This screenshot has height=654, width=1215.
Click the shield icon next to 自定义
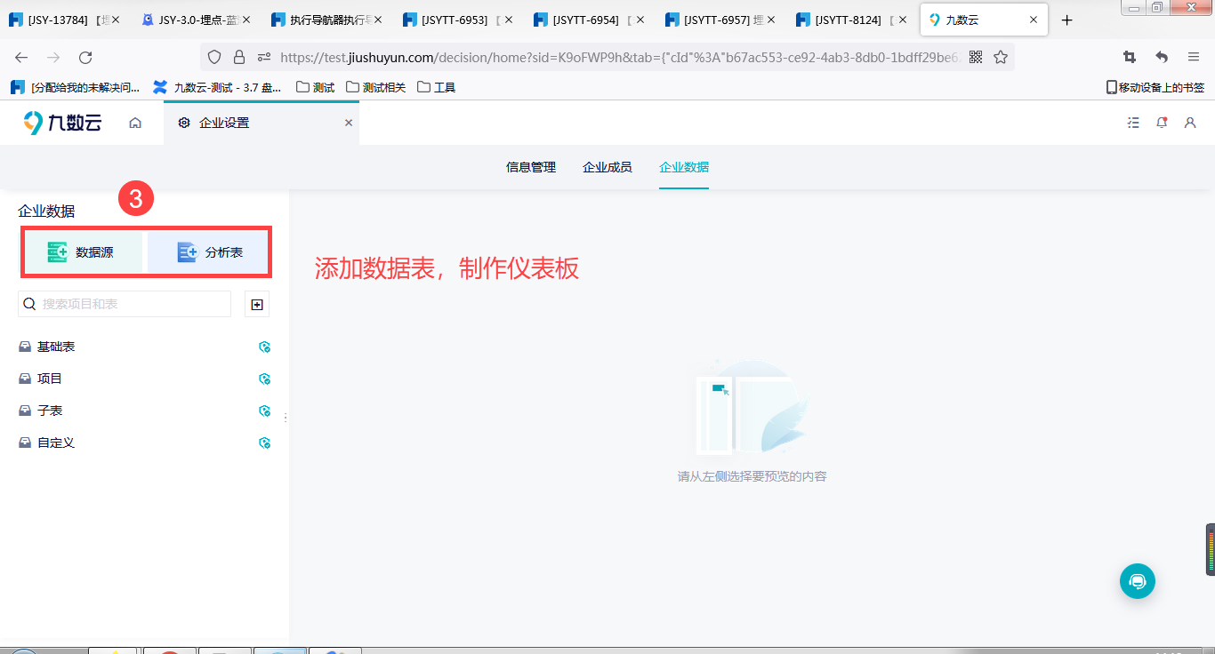point(264,443)
